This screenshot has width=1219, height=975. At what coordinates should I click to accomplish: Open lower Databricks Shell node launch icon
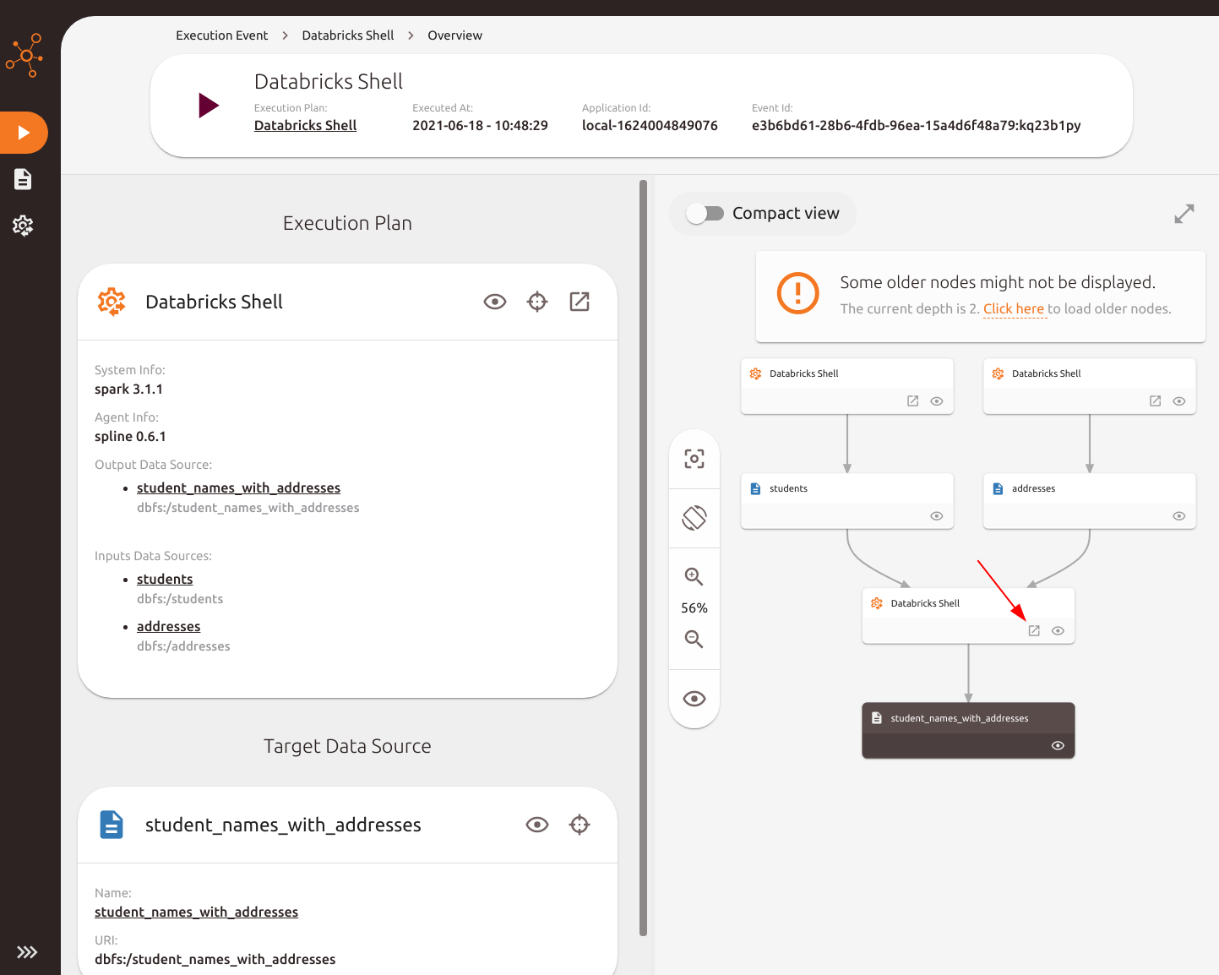pyautogui.click(x=1034, y=631)
